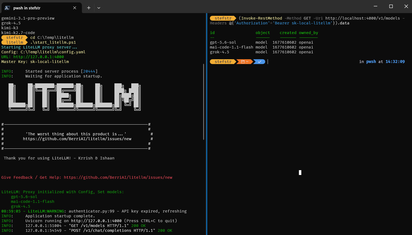Click 'Invoke-RestMethod' in the command

pyautogui.click(x=261, y=18)
